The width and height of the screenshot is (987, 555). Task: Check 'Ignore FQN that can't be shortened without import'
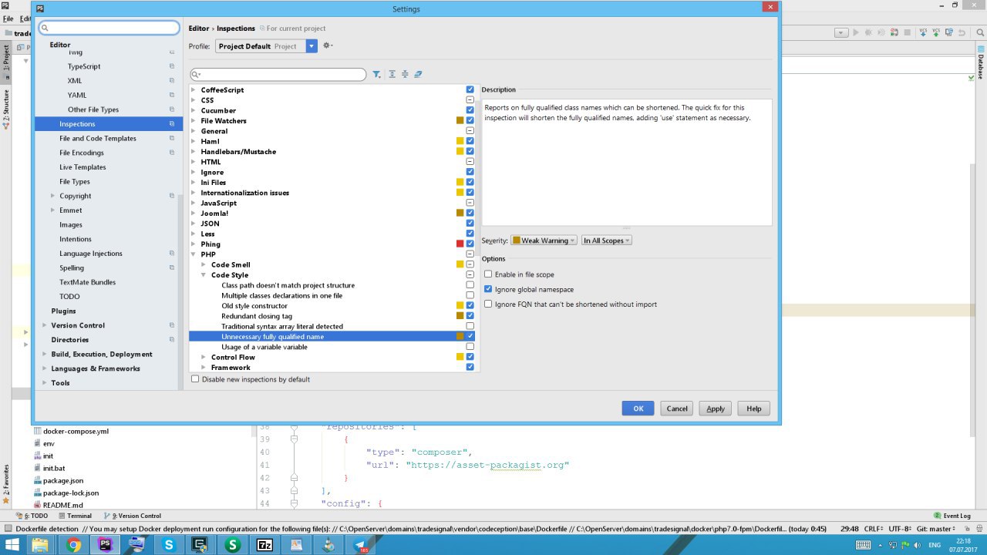pyautogui.click(x=488, y=304)
